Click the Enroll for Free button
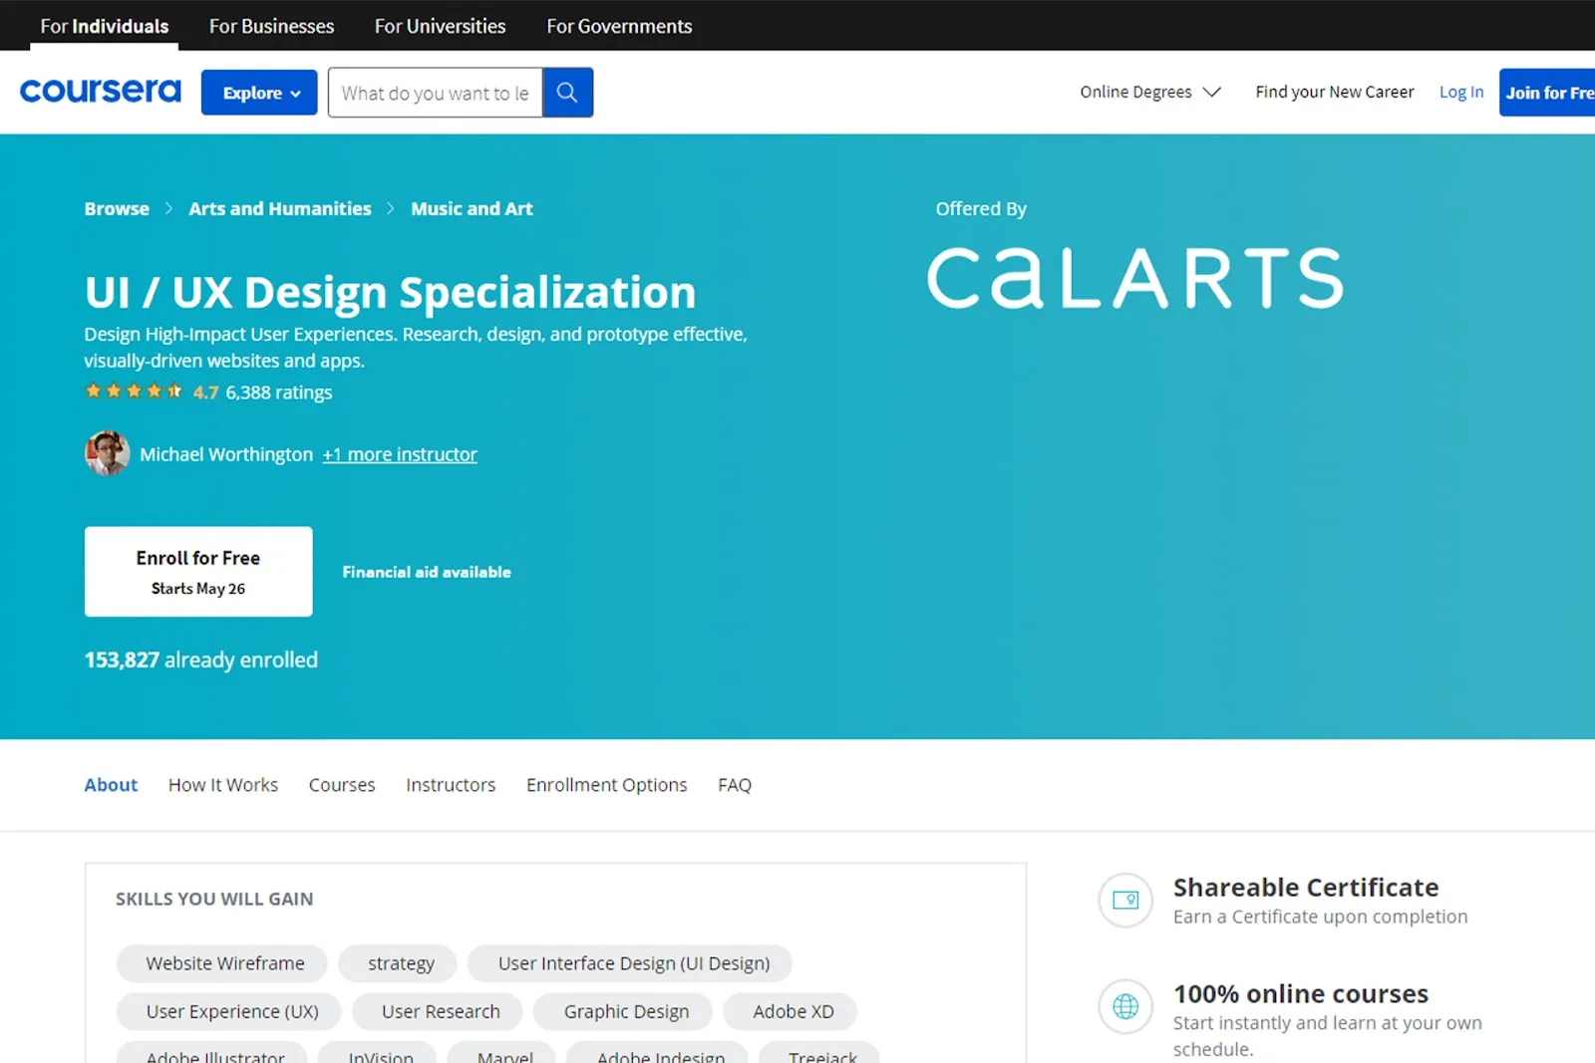The width and height of the screenshot is (1595, 1063). (198, 572)
